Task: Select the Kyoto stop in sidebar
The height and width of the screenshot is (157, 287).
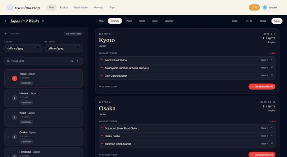Action: click(x=43, y=118)
